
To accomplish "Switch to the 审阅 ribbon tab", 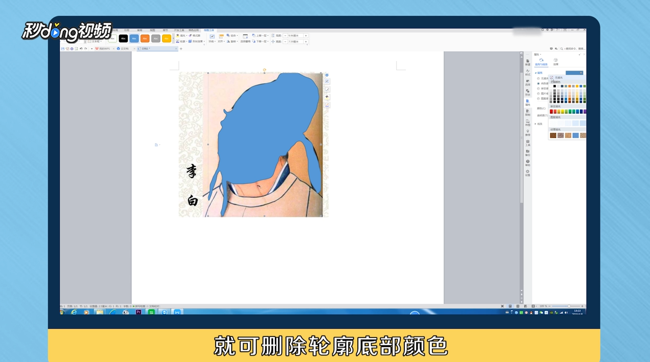I will tap(139, 30).
